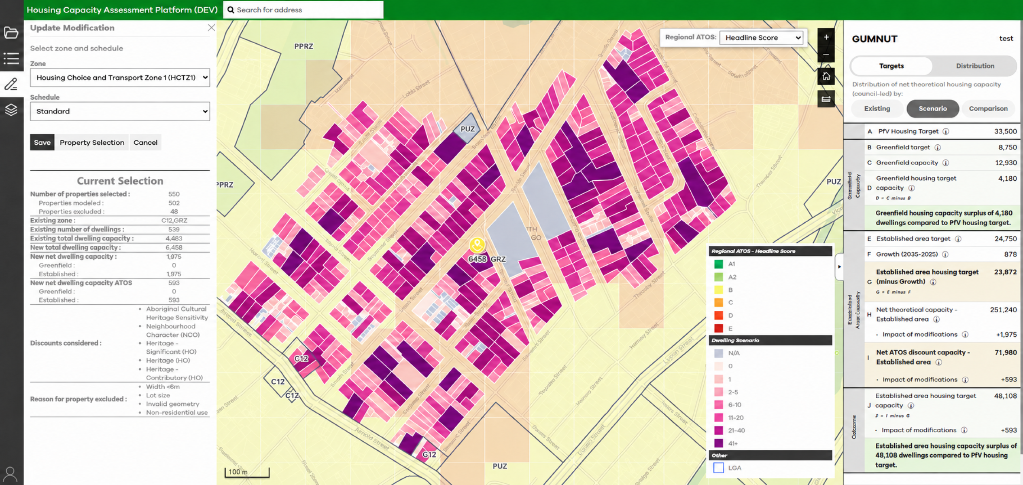
Task: Switch to the Targets tab
Action: pos(891,66)
